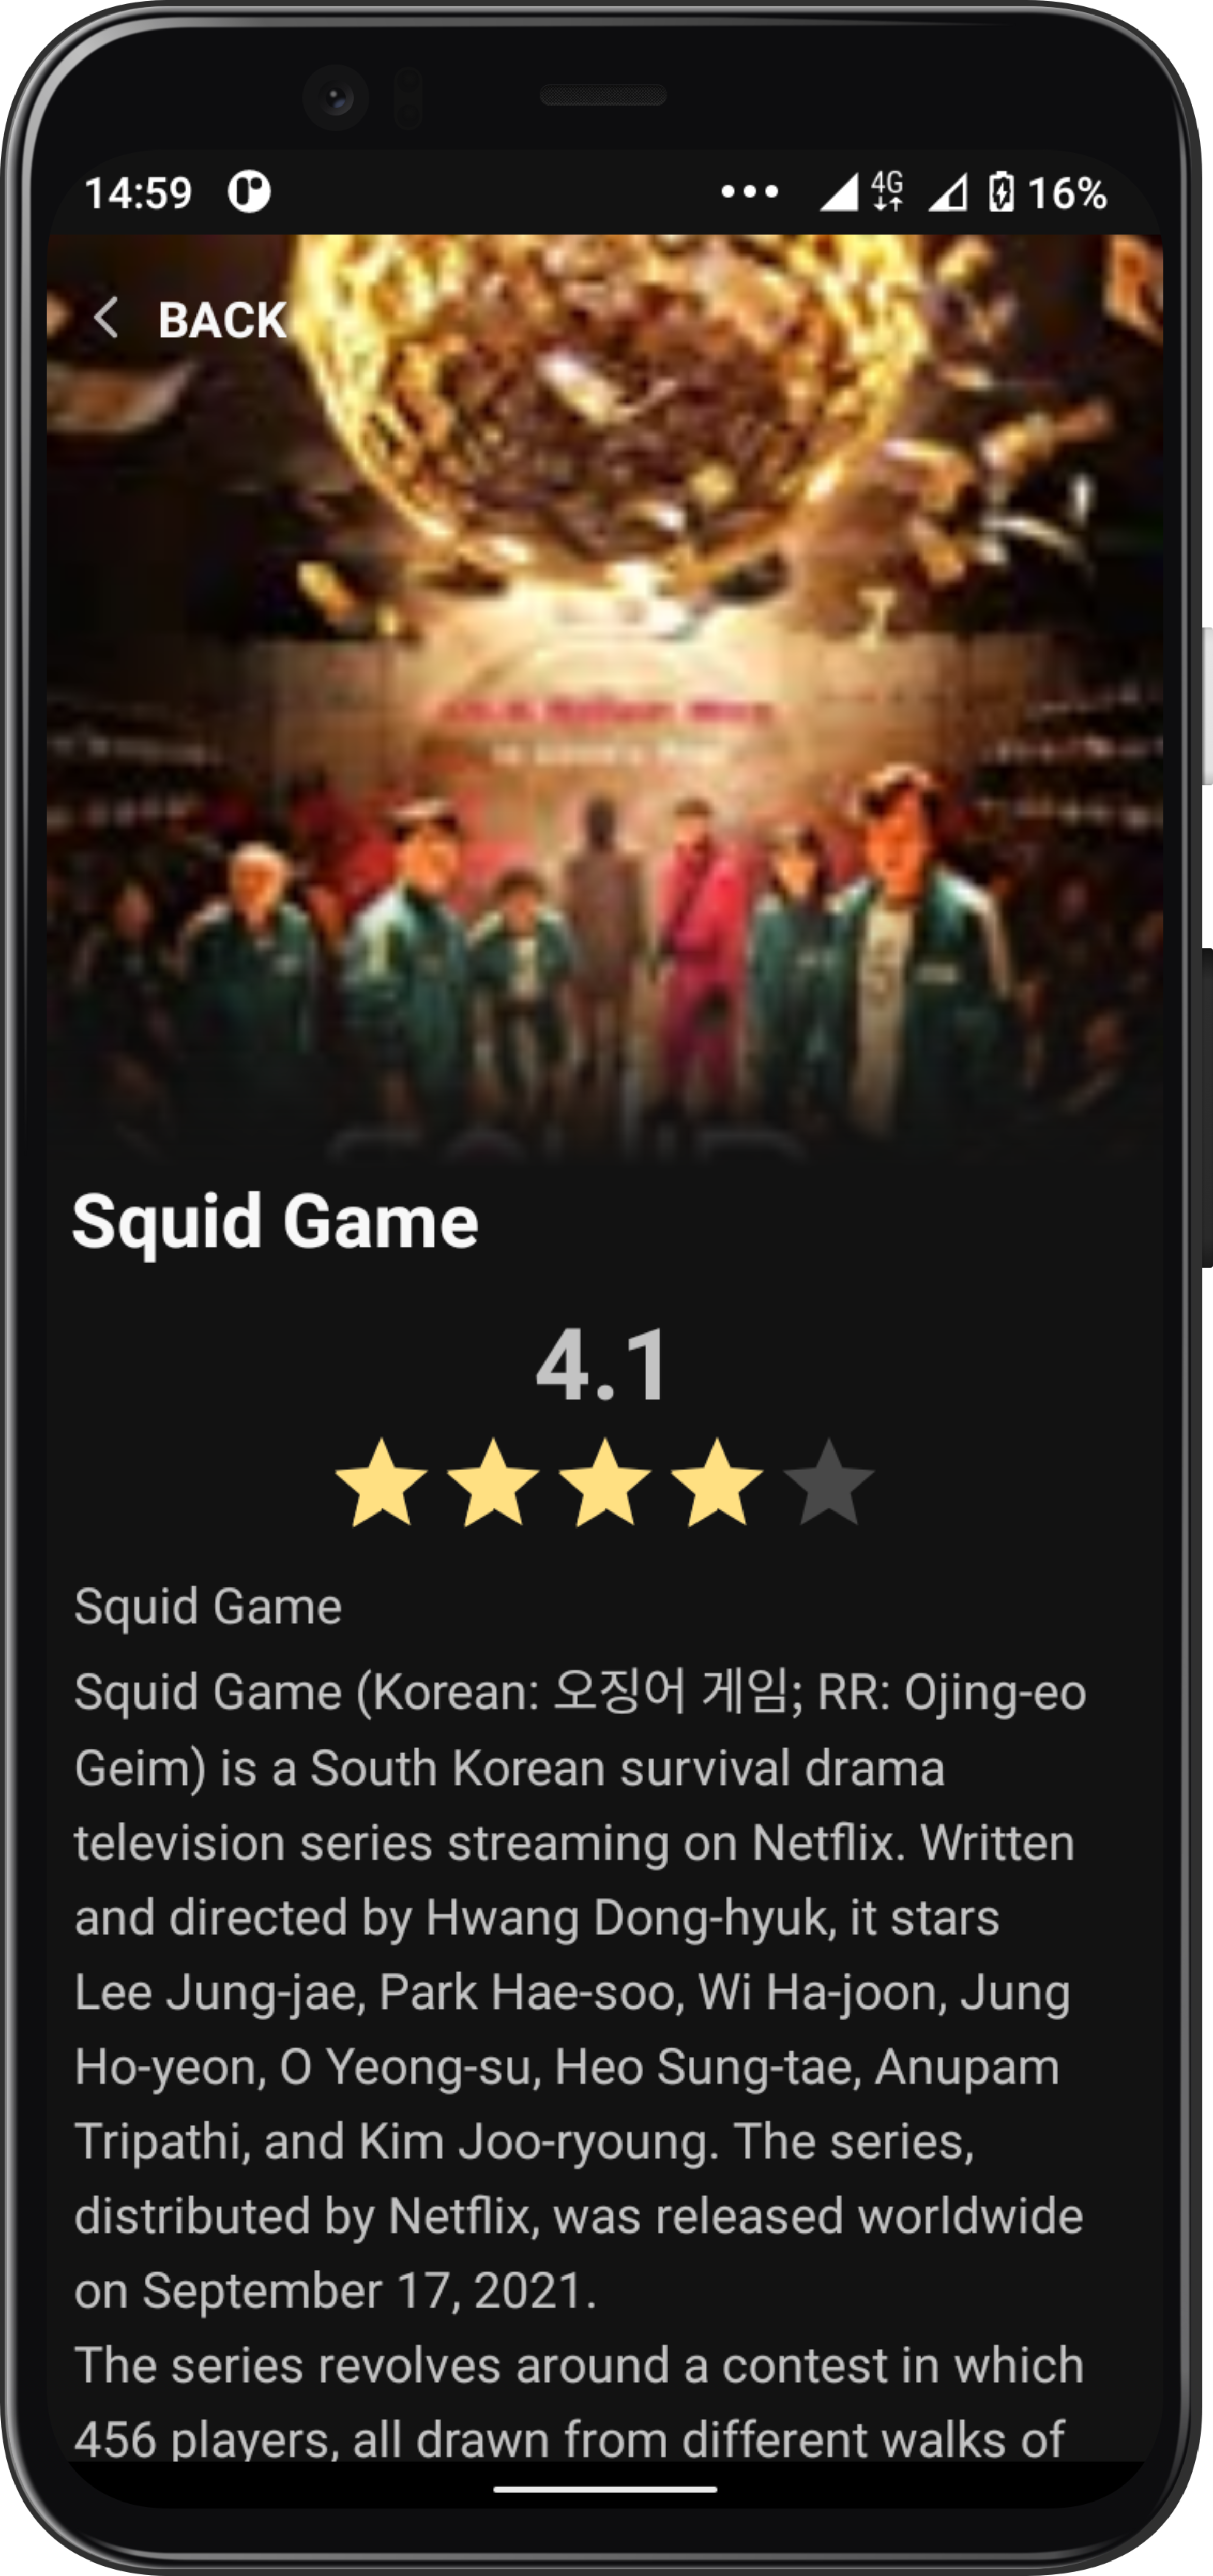Tap the three-dot status overflow indicator
1213x2576 pixels.
[749, 192]
